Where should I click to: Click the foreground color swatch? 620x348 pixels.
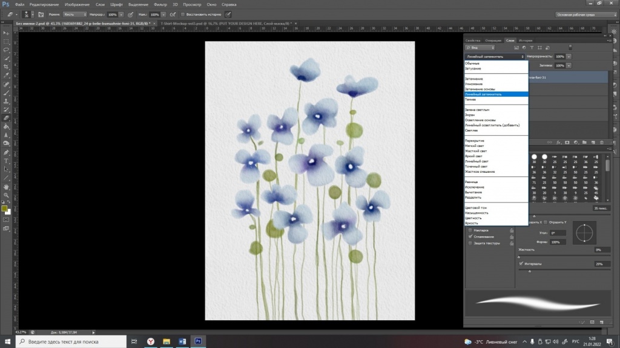pos(5,208)
